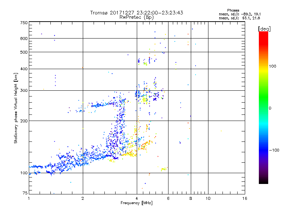Click the y-axis label '600'
Image resolution: width=288 pixels, height=216 pixels.
(24, 39)
